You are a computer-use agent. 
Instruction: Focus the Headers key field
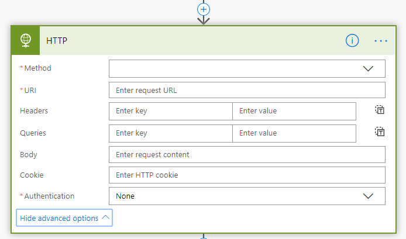pos(171,111)
